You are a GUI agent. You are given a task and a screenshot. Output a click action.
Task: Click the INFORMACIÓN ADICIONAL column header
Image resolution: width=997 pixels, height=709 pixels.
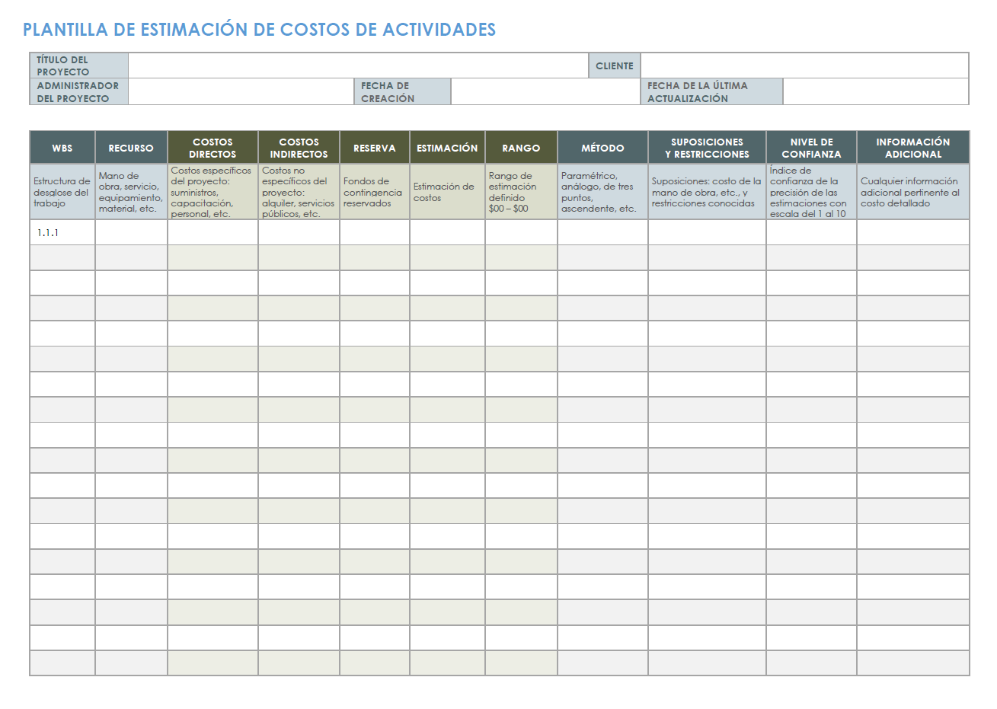pos(912,148)
